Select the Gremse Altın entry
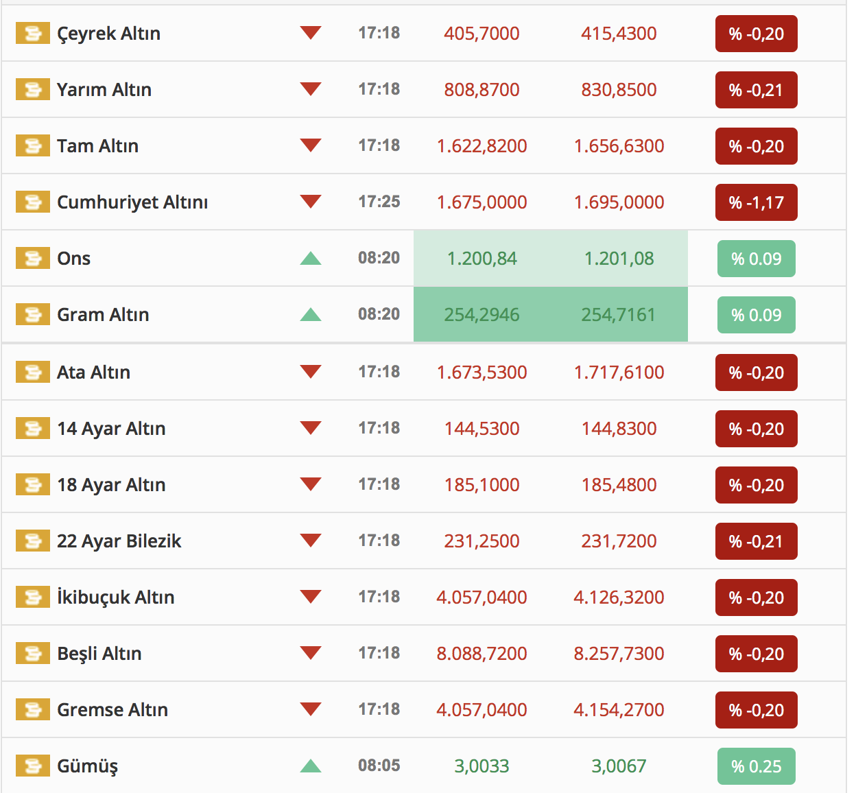Image resolution: width=856 pixels, height=793 pixels. [x=112, y=710]
